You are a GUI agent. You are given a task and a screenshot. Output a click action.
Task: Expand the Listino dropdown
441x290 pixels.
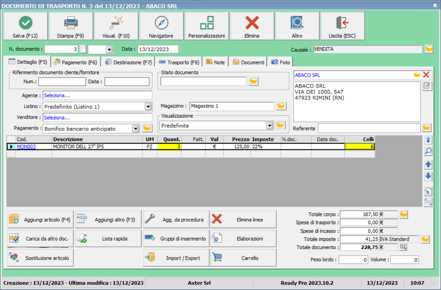(x=148, y=107)
